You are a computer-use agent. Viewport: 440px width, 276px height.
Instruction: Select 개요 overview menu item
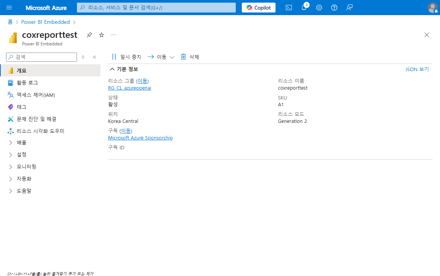click(x=50, y=71)
